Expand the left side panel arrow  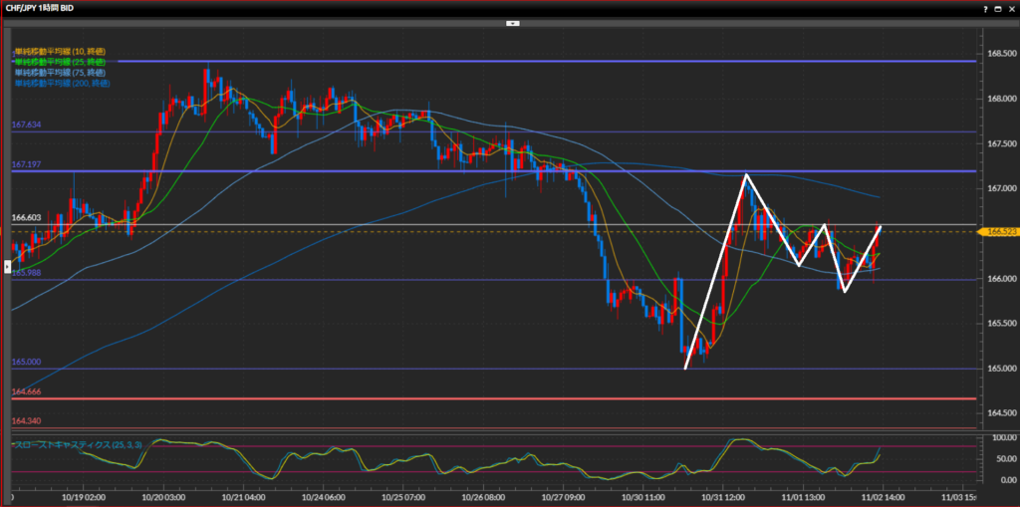click(x=8, y=267)
